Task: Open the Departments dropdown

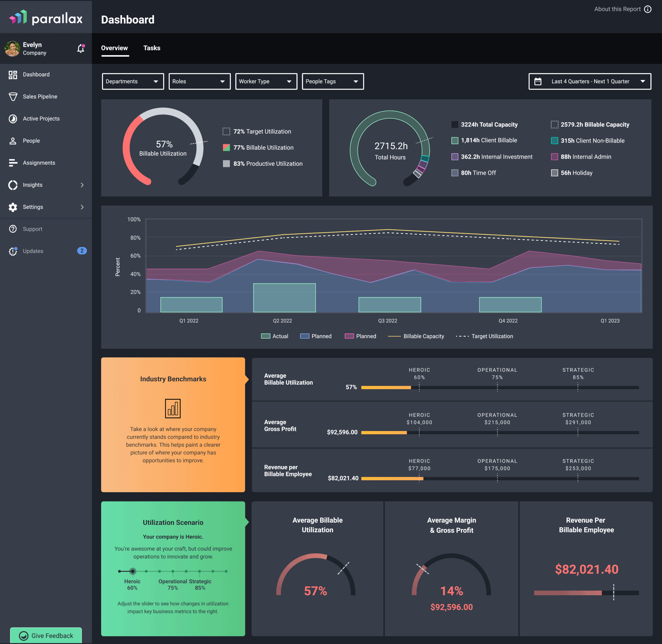Action: (x=133, y=82)
